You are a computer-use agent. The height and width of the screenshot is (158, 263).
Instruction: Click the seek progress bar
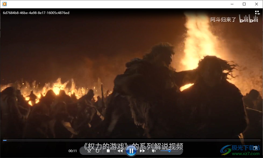131,140
